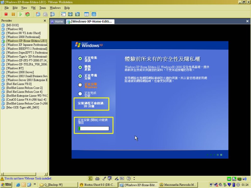Screen dimensions: 251x188
Task: Select [Windows NT] in Favorites
Action: tap(15, 68)
